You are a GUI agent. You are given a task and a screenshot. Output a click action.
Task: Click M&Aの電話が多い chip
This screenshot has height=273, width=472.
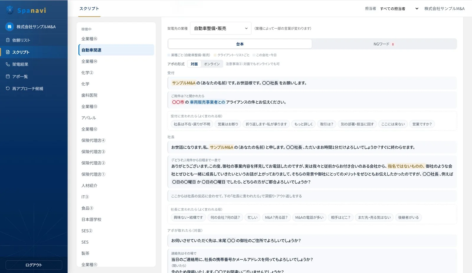coord(309,218)
